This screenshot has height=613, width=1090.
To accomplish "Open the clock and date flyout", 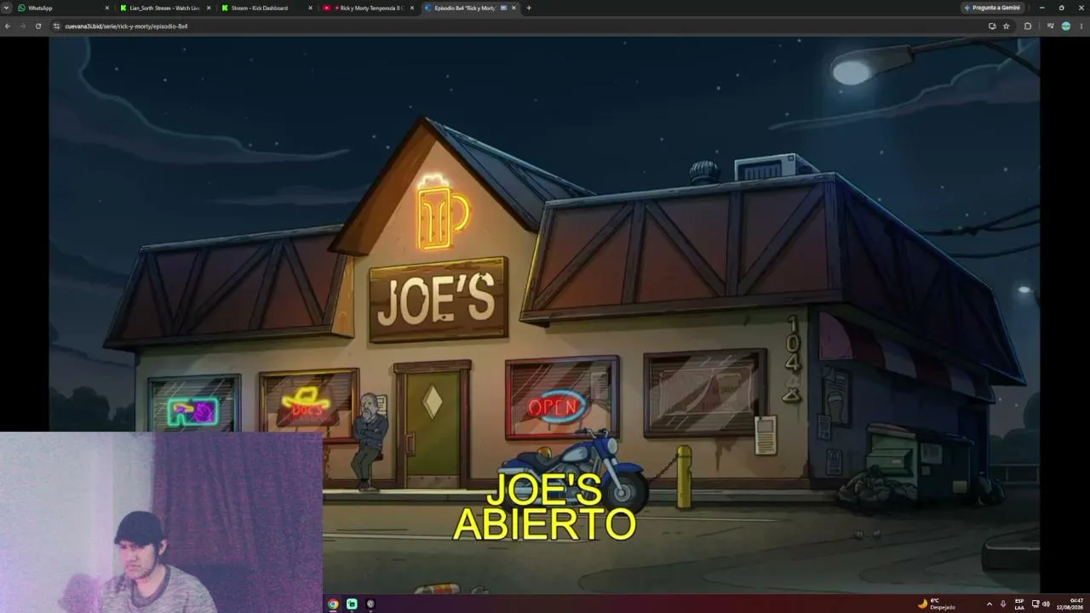I will tap(1070, 604).
